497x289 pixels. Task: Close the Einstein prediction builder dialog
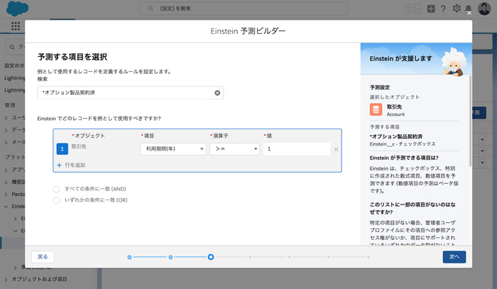(469, 13)
